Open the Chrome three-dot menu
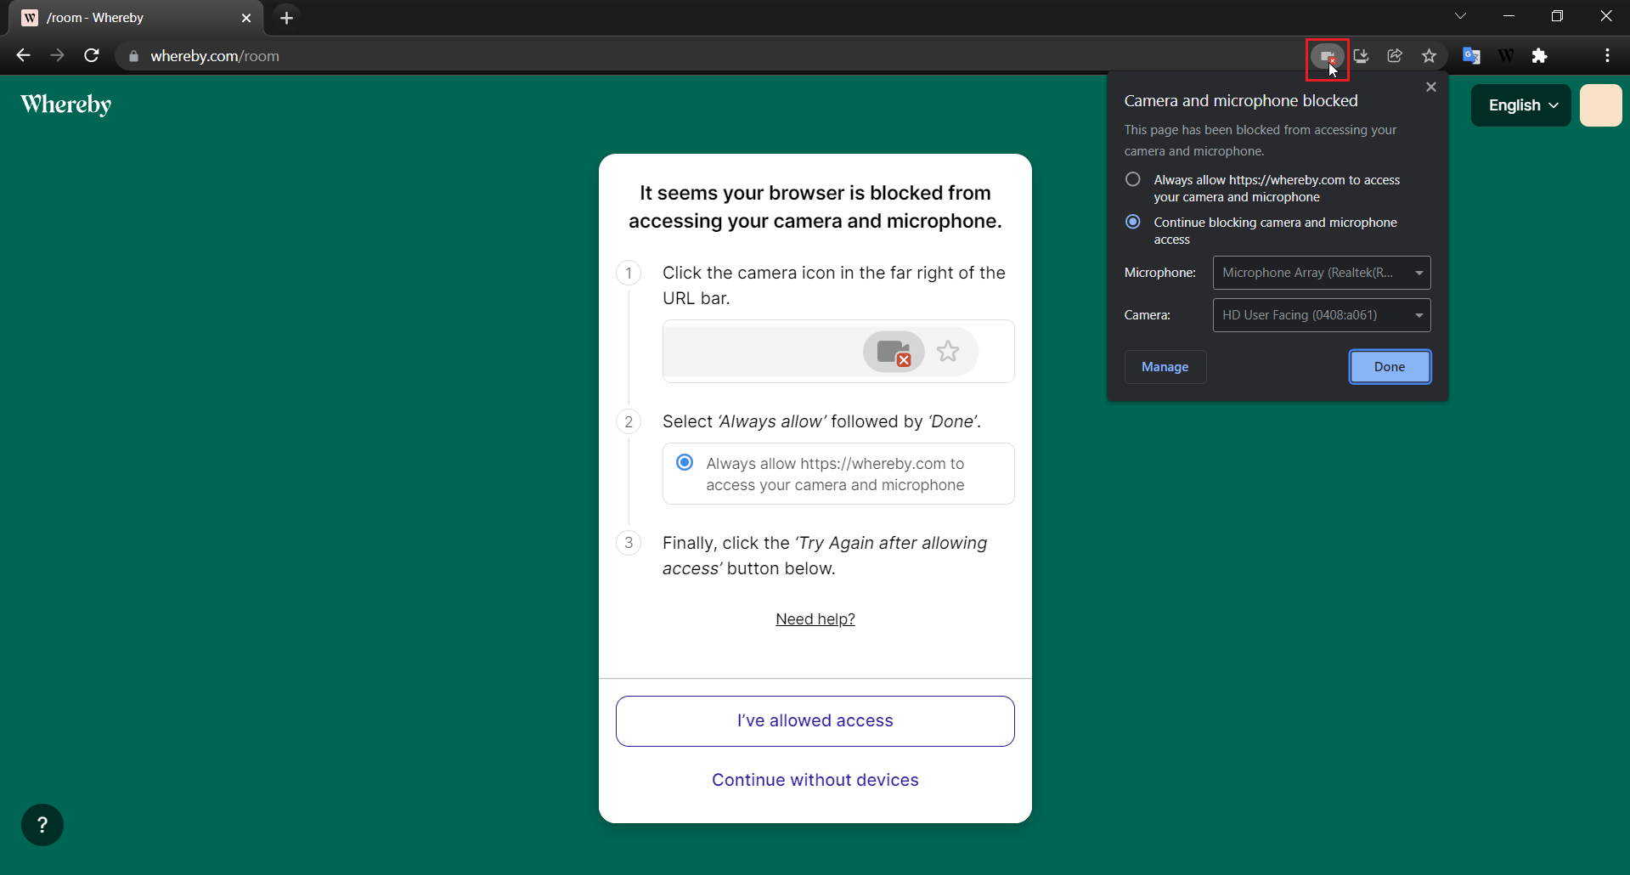This screenshot has height=875, width=1630. tap(1607, 56)
